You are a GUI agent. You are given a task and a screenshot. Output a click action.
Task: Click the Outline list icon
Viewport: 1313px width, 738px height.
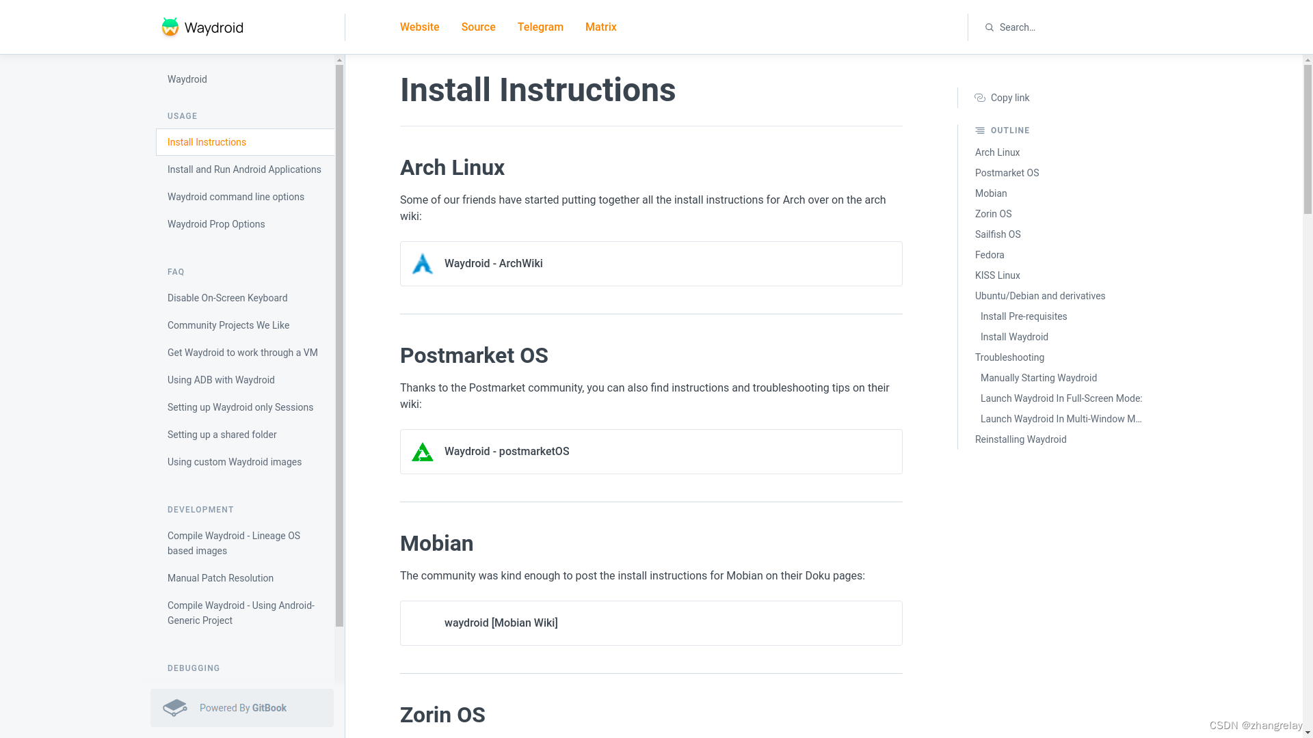[980, 131]
